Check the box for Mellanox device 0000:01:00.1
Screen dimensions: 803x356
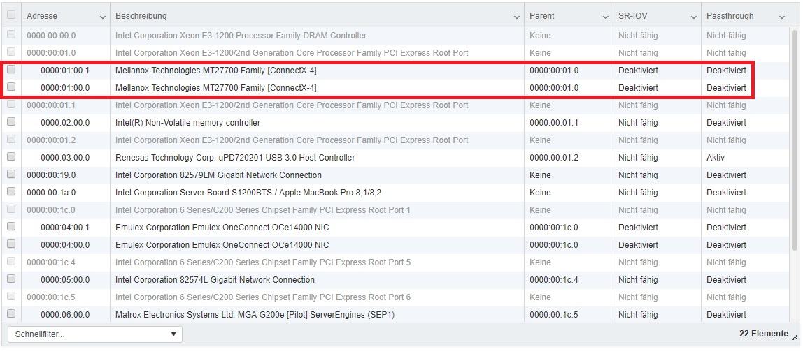(x=11, y=70)
